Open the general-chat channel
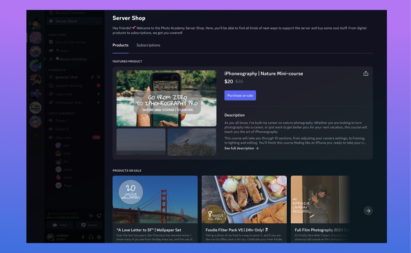Viewport: 411px width, 253px height. (x=74, y=77)
